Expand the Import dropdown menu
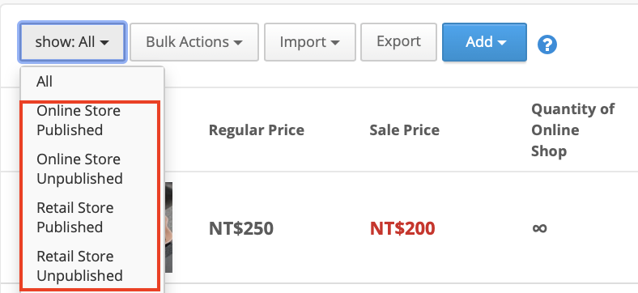The image size is (638, 293). click(309, 42)
